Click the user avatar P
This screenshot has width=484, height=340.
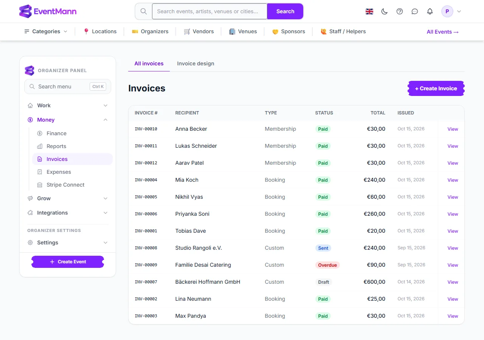click(447, 11)
